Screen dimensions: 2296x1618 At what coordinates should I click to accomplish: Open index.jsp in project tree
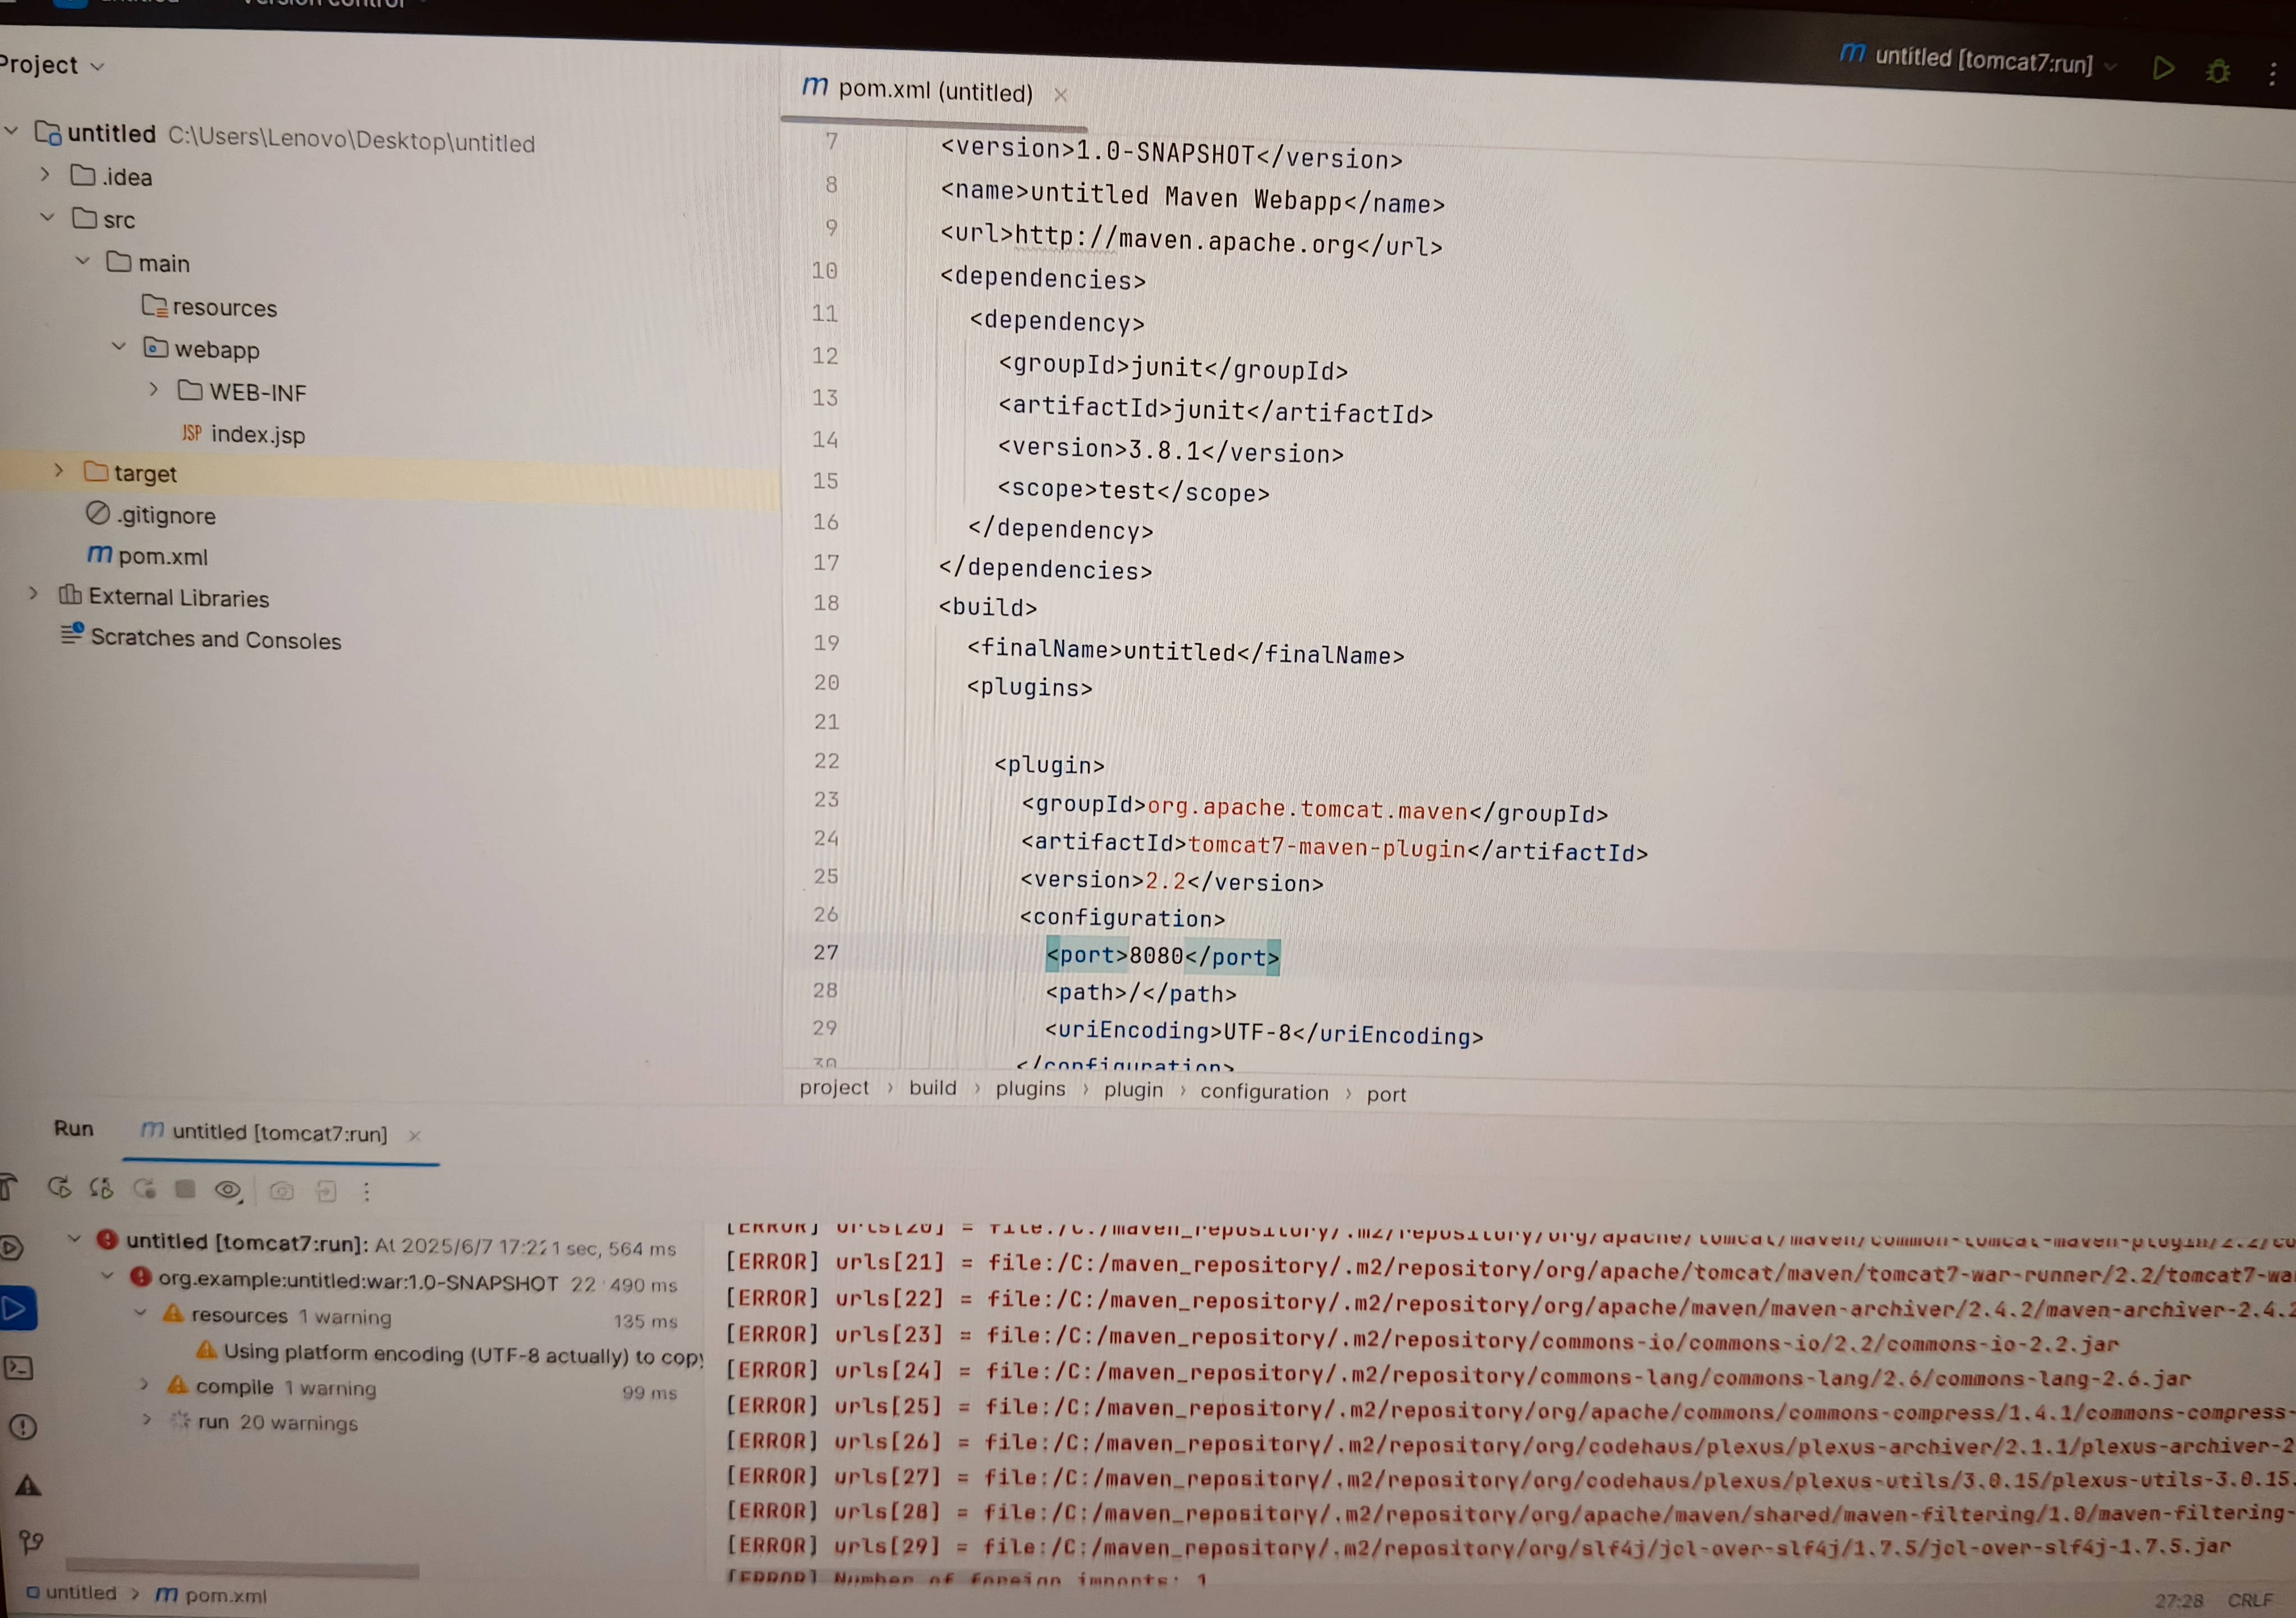257,435
